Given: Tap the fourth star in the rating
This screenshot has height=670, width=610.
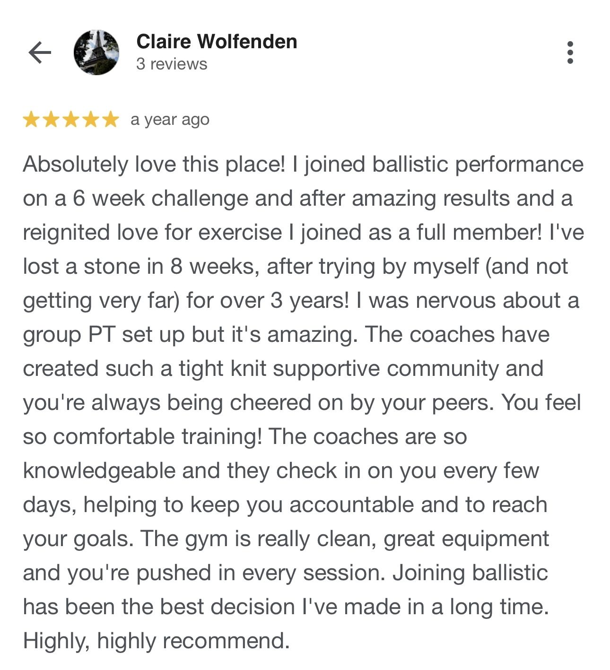Looking at the screenshot, I should click(x=91, y=120).
